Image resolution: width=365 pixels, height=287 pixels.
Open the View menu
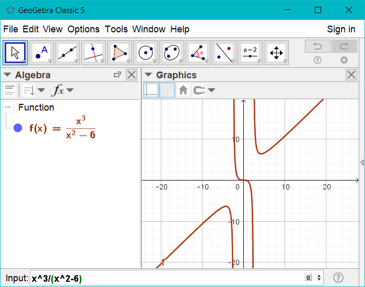53,29
